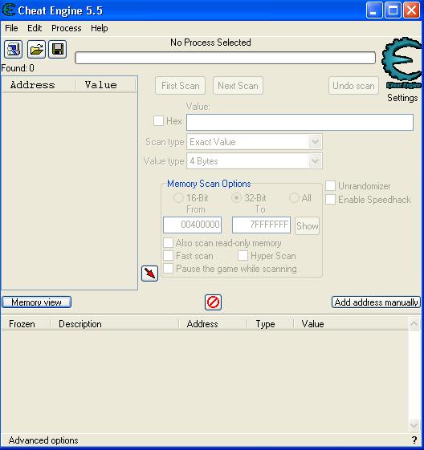
Task: Expand the Scan type dropdown
Action: tap(315, 142)
